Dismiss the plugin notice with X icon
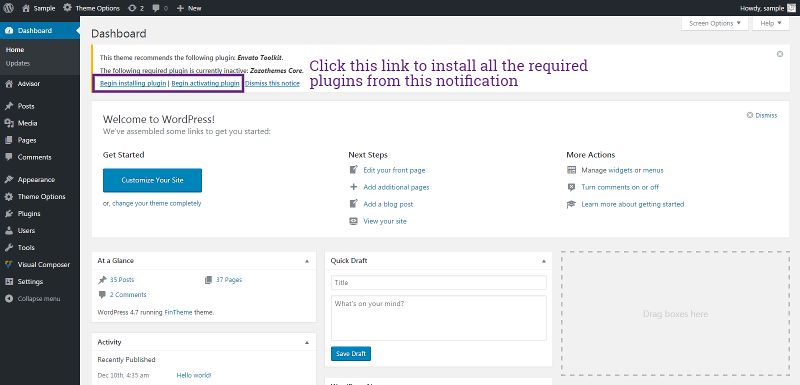 779,54
